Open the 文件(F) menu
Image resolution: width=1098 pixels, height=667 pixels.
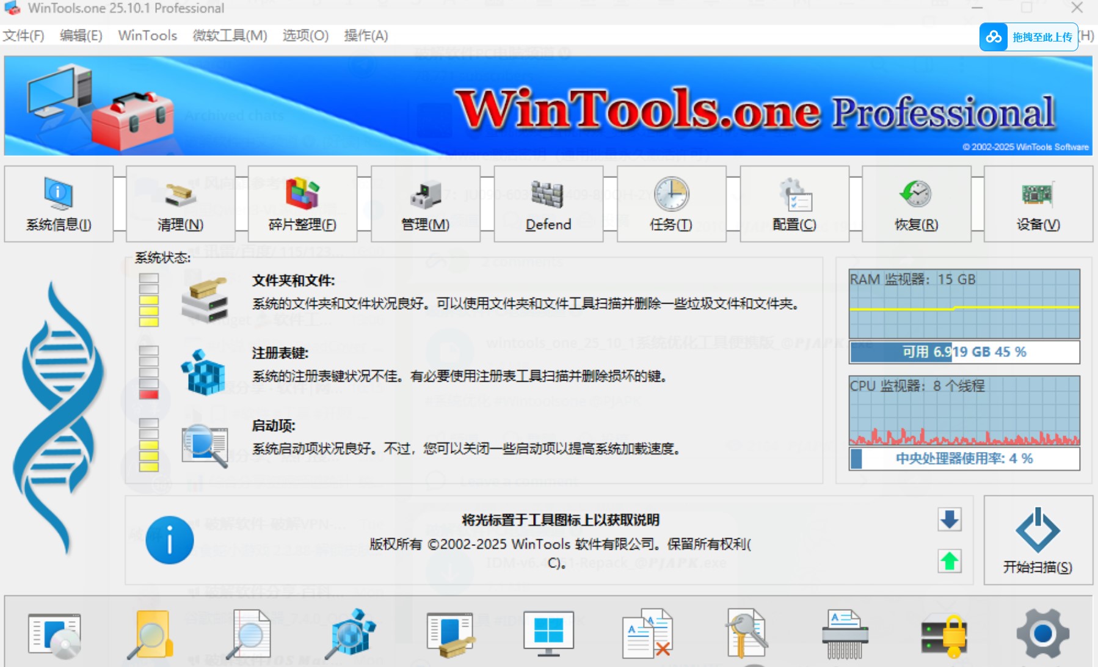pyautogui.click(x=23, y=35)
